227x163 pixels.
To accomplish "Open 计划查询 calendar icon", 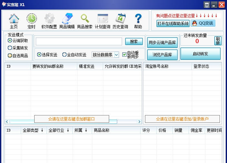I will (x=102, y=21).
